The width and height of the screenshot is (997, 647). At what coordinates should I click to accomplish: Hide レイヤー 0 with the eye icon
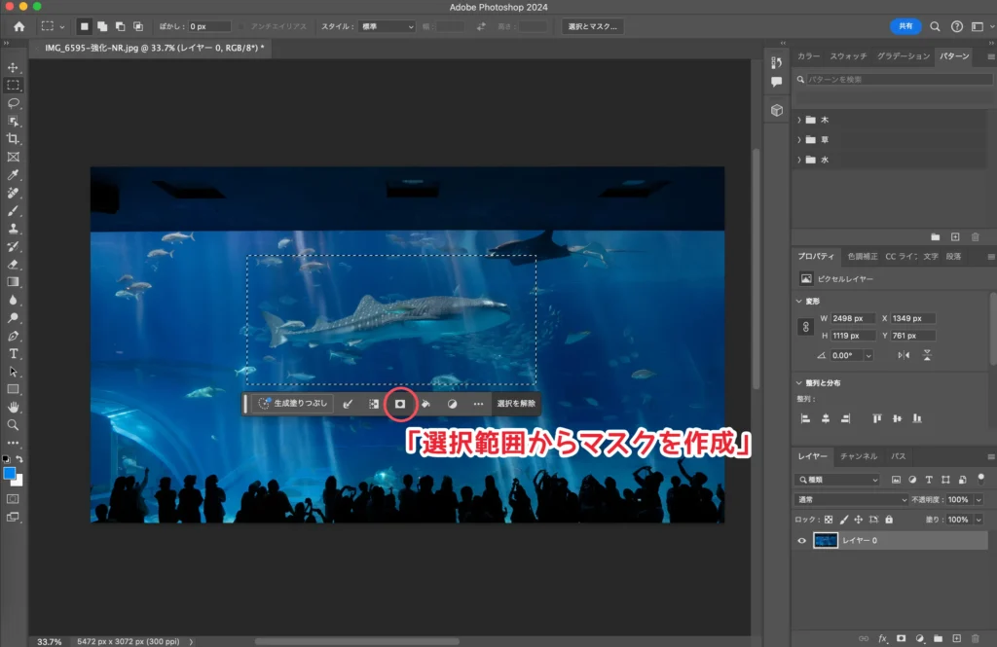(802, 541)
